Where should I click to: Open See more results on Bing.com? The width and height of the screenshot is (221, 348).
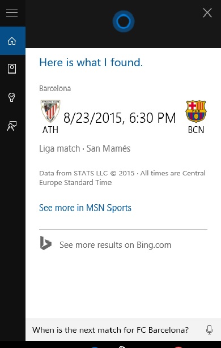coord(115,245)
